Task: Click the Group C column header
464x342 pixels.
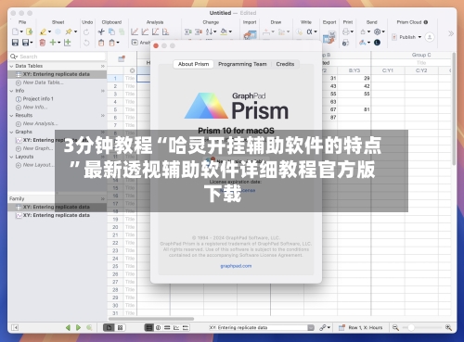Action: coord(421,55)
